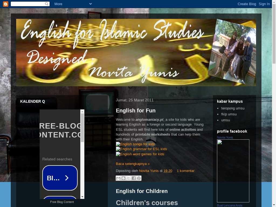Click the page's main vertical scrollbar thumb
The image size is (276, 207).
(x=274, y=34)
